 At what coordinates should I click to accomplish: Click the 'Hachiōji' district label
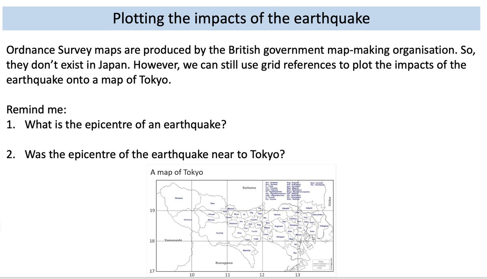[x=219, y=233]
